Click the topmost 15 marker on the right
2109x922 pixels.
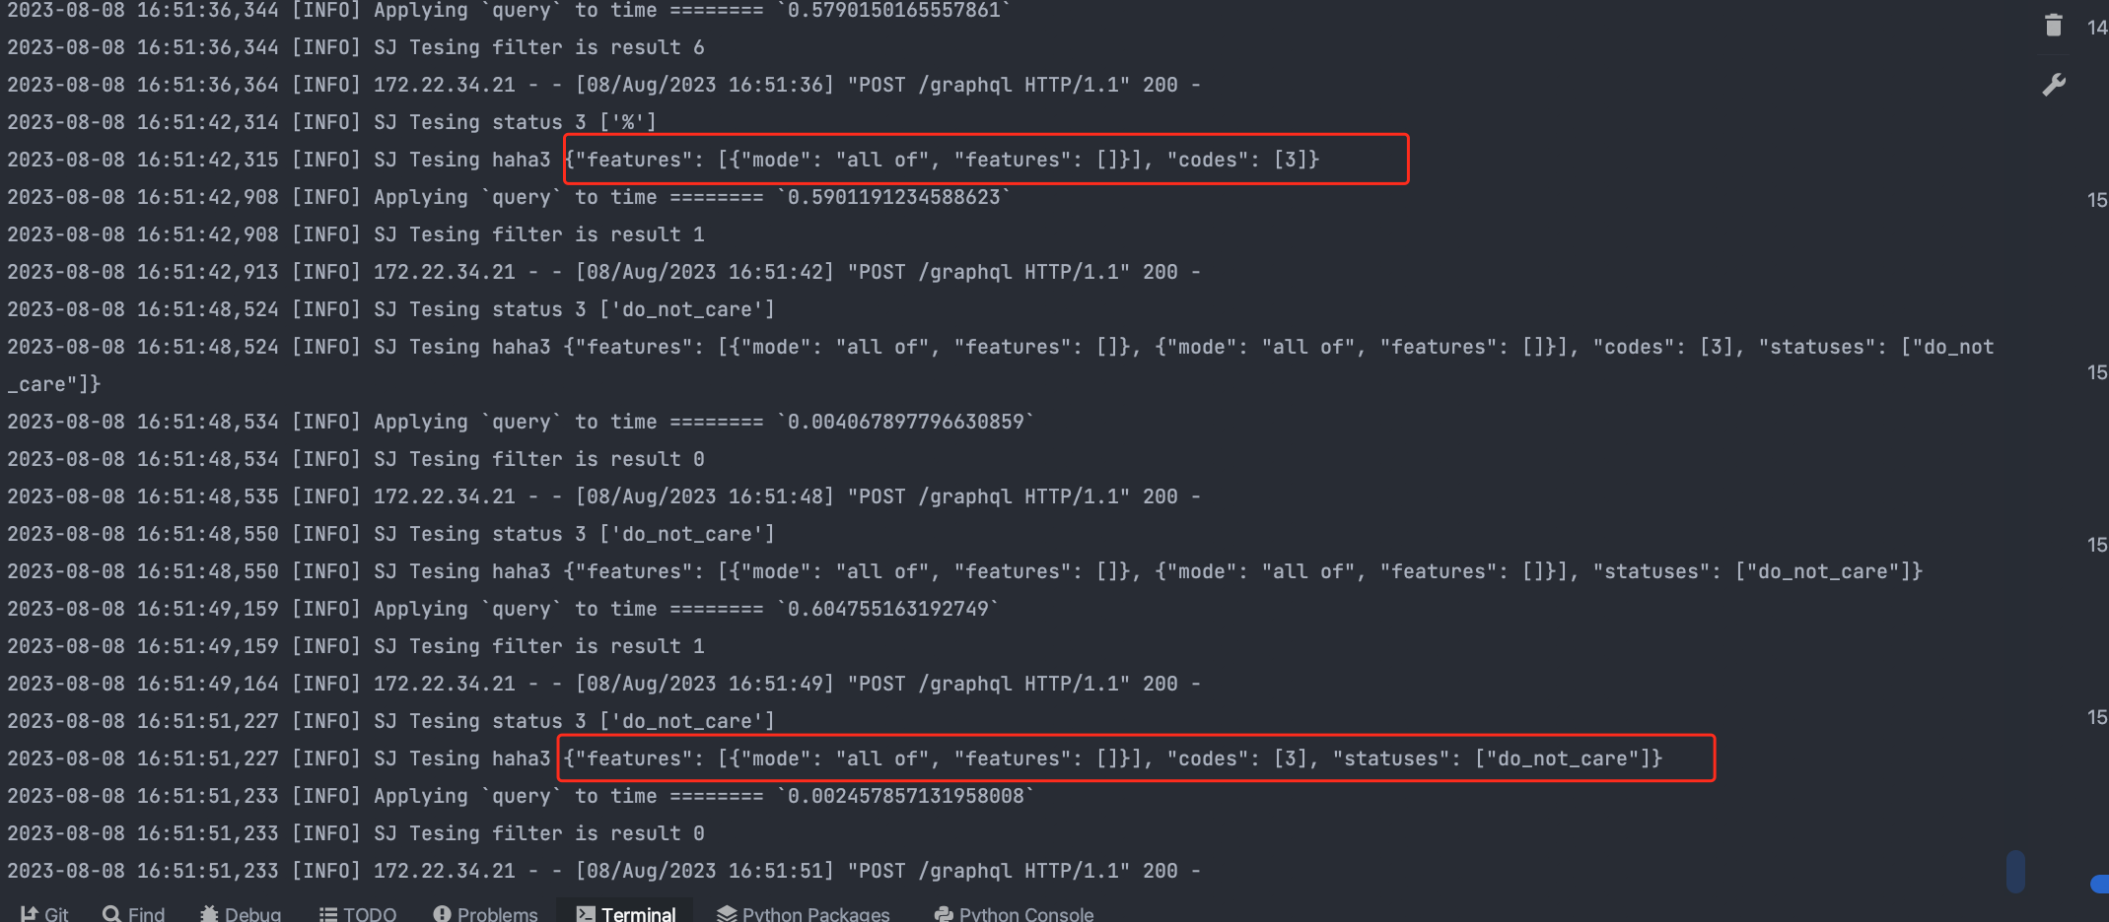2098,200
